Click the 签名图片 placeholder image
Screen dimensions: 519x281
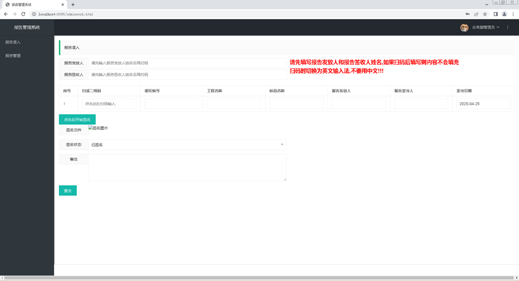tap(99, 128)
